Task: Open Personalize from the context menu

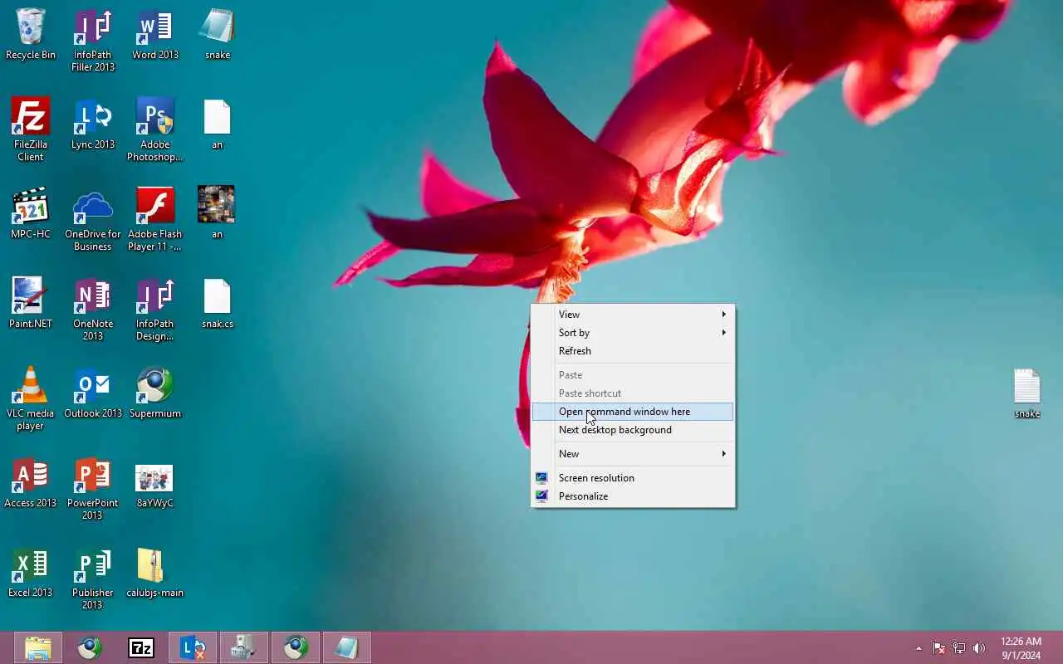Action: (633, 496)
